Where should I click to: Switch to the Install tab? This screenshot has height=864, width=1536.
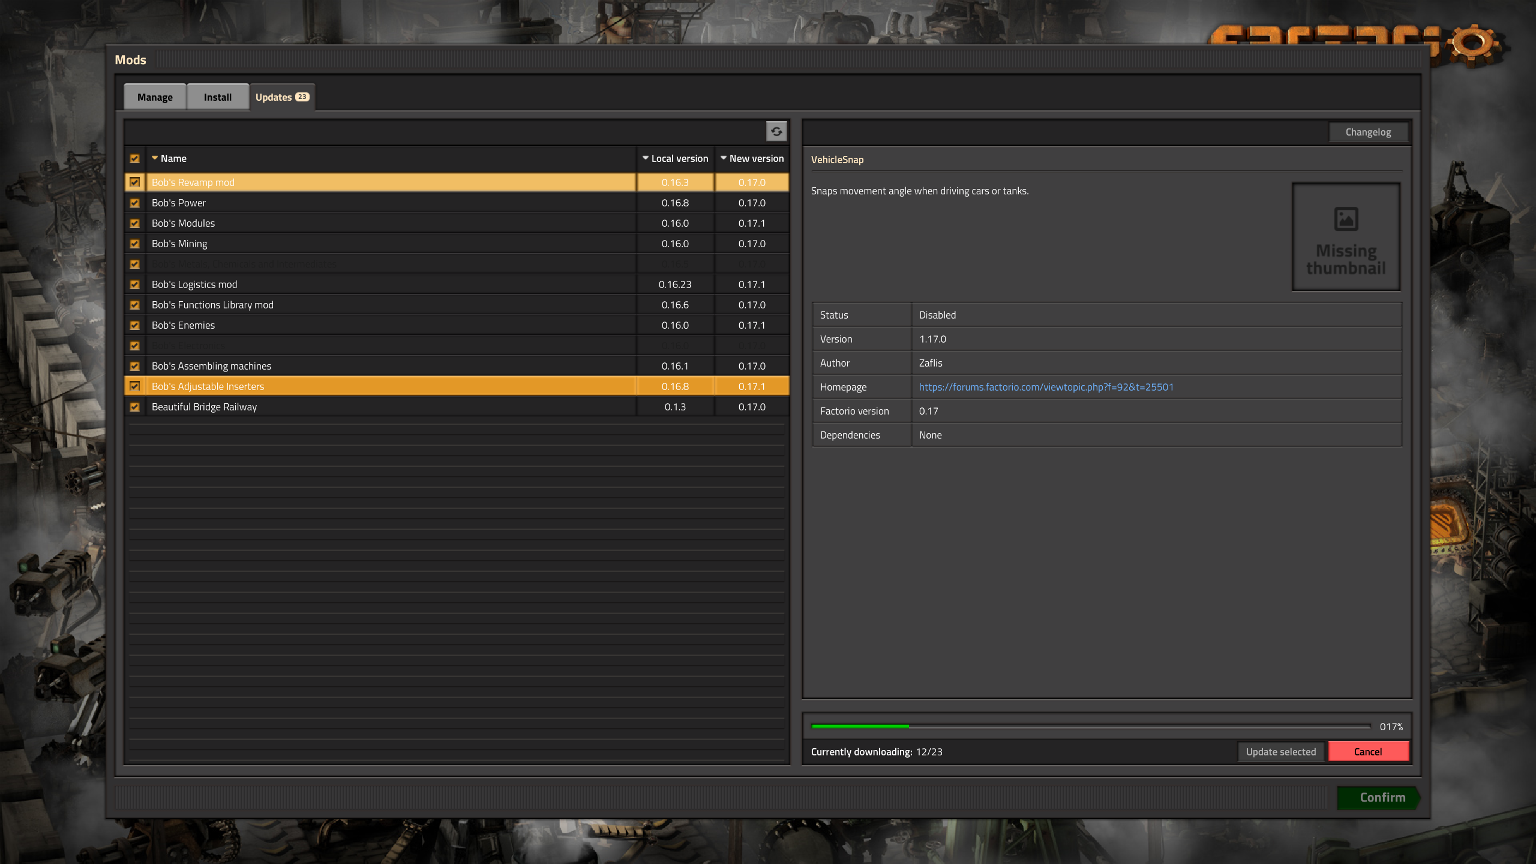217,97
